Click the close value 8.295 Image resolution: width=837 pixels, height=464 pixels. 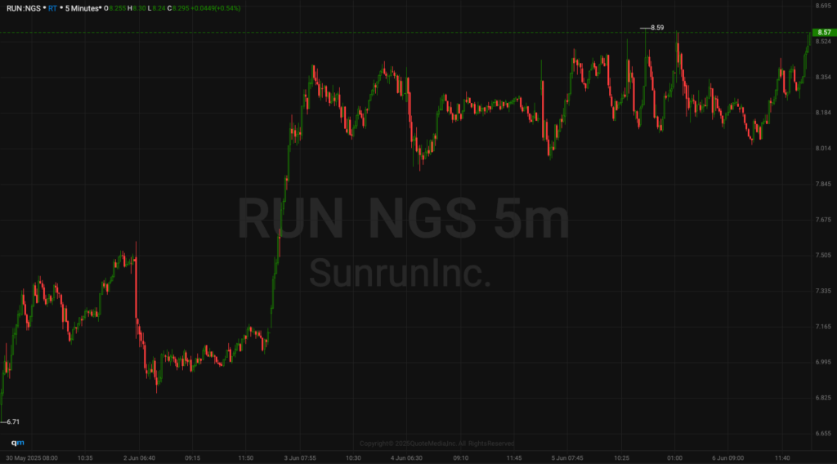pyautogui.click(x=181, y=8)
